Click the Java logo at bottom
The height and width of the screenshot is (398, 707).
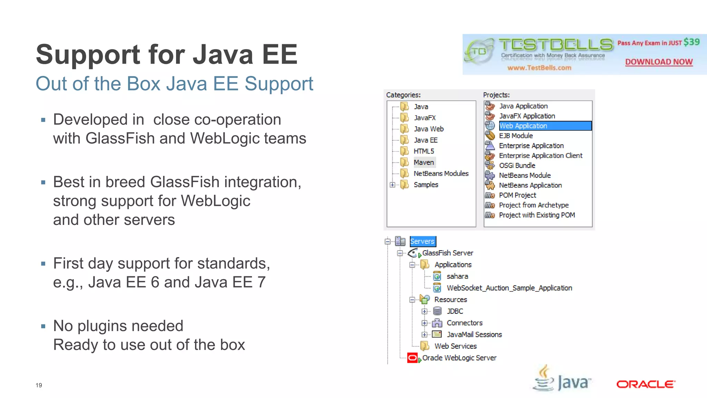pos(562,379)
